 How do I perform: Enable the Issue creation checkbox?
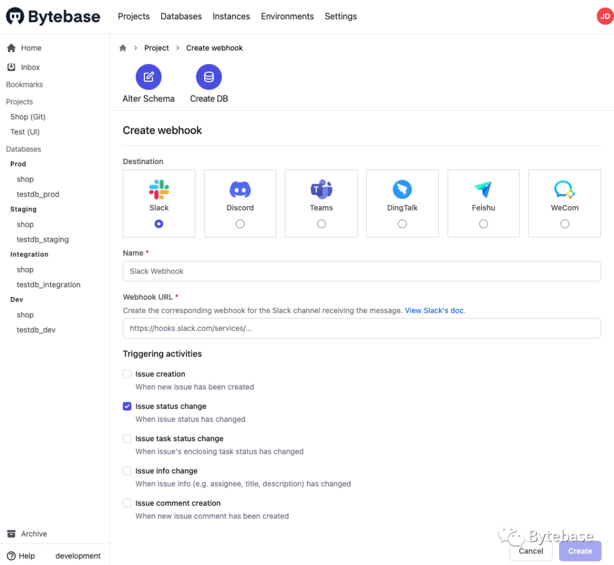(x=127, y=374)
